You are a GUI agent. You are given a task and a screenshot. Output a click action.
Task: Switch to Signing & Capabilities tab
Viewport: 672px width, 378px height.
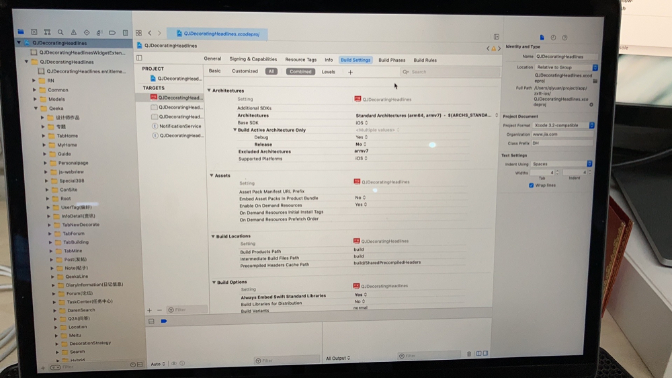pos(253,59)
